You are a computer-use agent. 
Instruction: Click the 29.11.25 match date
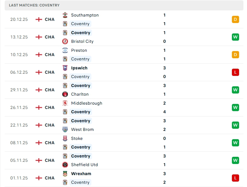(x=19, y=90)
